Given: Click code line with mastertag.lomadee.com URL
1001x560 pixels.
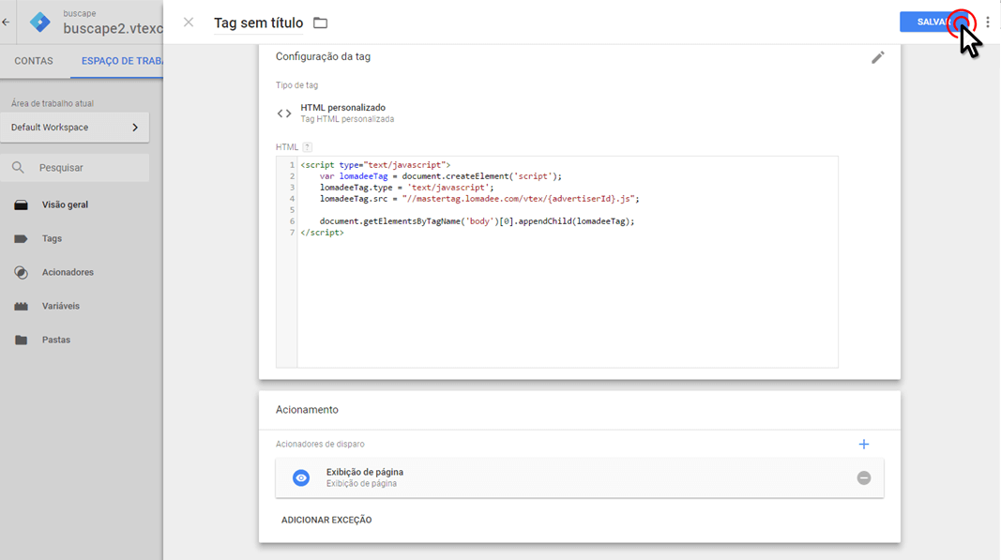Looking at the screenshot, I should (479, 199).
